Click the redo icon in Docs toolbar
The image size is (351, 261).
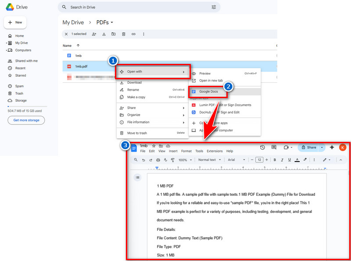click(x=150, y=160)
